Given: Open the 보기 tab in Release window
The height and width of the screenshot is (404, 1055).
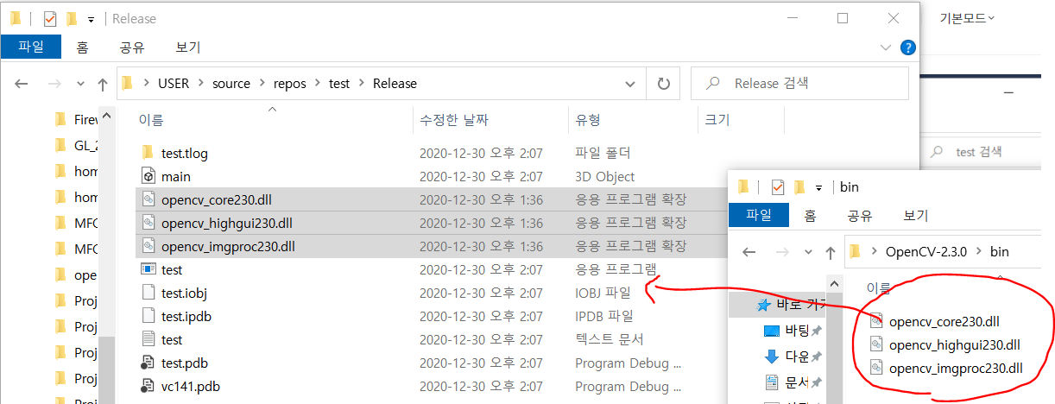Looking at the screenshot, I should [187, 47].
